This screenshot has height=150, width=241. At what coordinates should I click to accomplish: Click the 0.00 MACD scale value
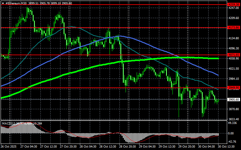point(231,133)
